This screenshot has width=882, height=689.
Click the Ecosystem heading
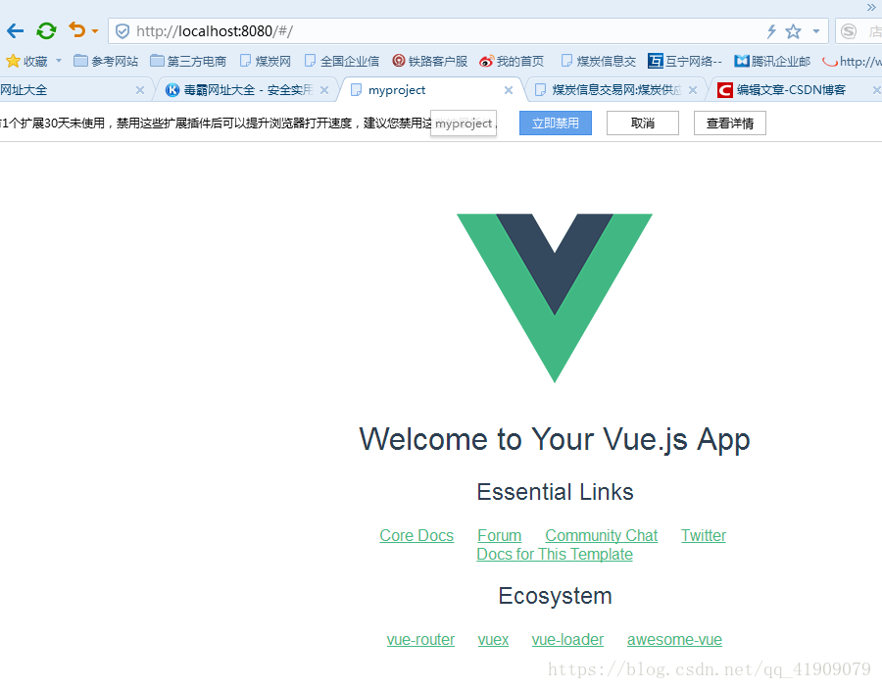coord(556,596)
